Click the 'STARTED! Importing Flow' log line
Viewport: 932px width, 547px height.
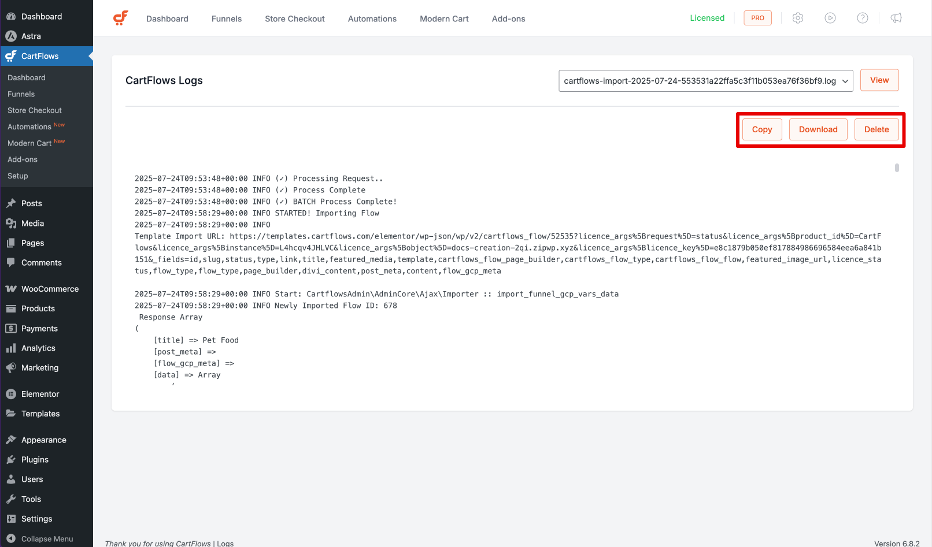pos(257,213)
